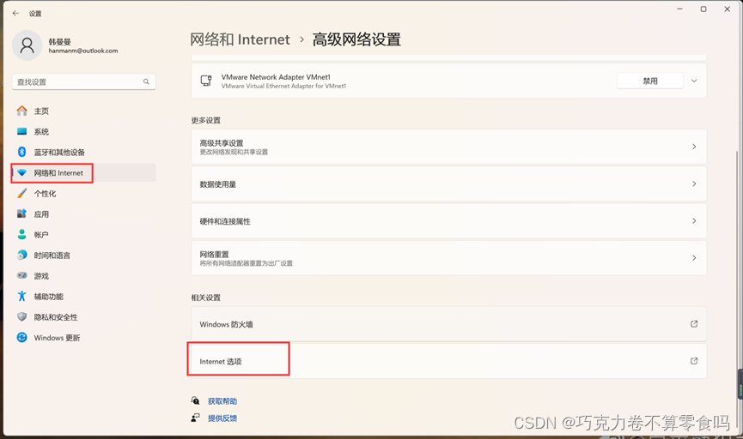Click VMware Network Adapter VMnet1 name
743x439 pixels.
click(x=276, y=76)
